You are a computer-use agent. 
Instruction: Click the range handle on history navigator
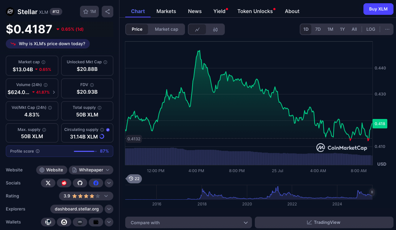(x=372, y=192)
